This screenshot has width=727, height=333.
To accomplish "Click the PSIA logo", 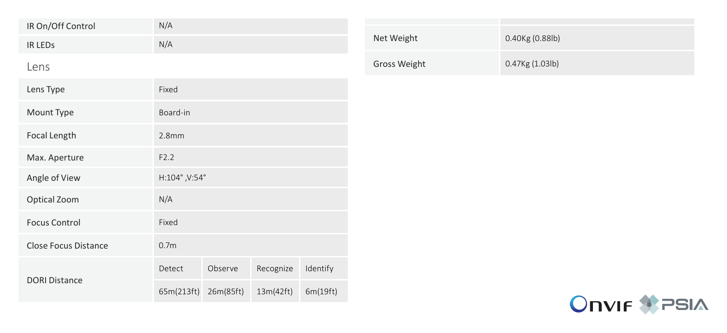I will click(x=674, y=304).
